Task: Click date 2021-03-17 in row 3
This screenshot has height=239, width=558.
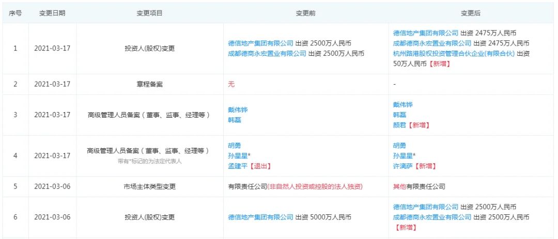Action: 52,115
